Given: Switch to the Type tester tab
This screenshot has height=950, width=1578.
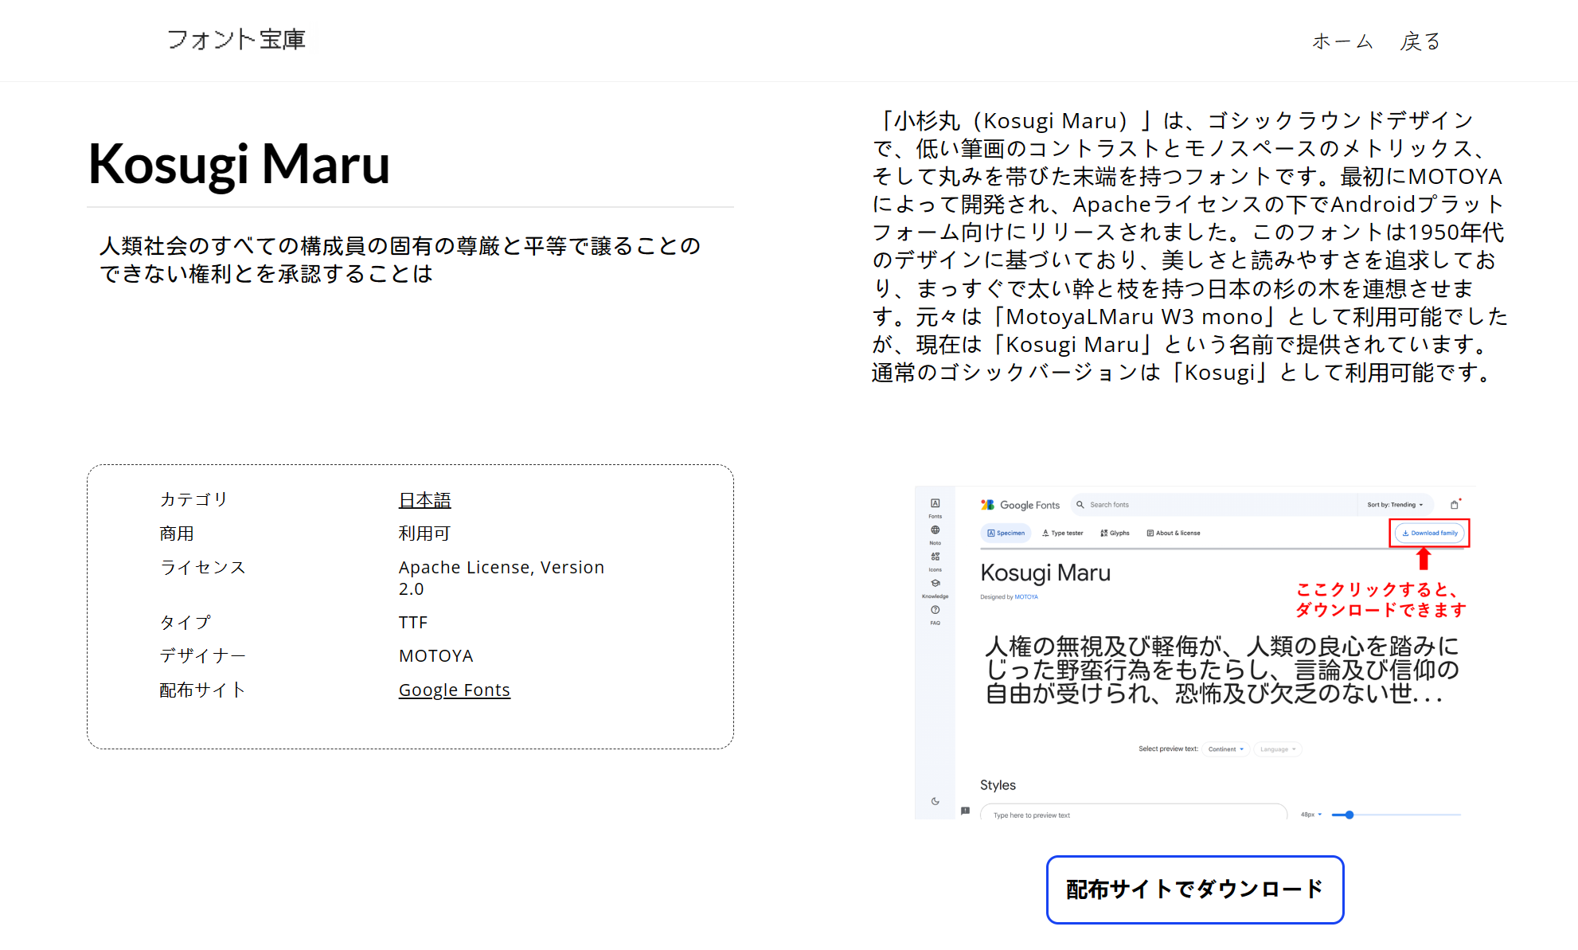Looking at the screenshot, I should pyautogui.click(x=1063, y=534).
